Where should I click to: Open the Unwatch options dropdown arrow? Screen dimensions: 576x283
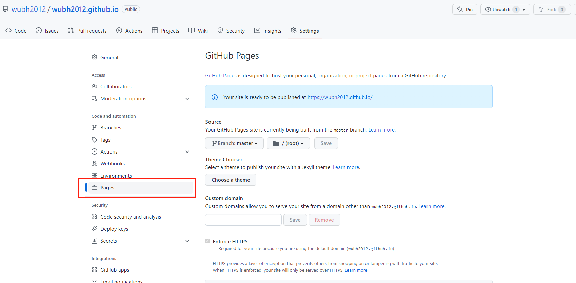point(524,9)
